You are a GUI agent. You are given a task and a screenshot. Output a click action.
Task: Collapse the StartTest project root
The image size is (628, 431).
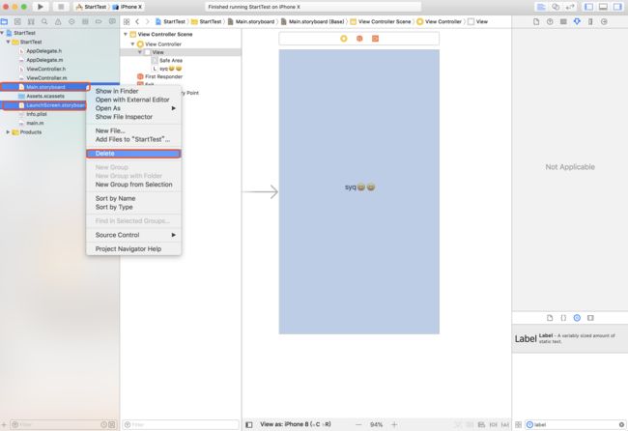click(x=2, y=33)
